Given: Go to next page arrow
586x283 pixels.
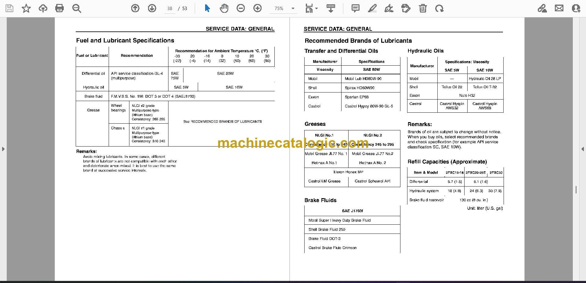Looking at the screenshot, I should click(x=152, y=9).
